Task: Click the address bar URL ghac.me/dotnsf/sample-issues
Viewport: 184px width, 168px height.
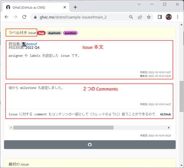Action: [x=73, y=17]
